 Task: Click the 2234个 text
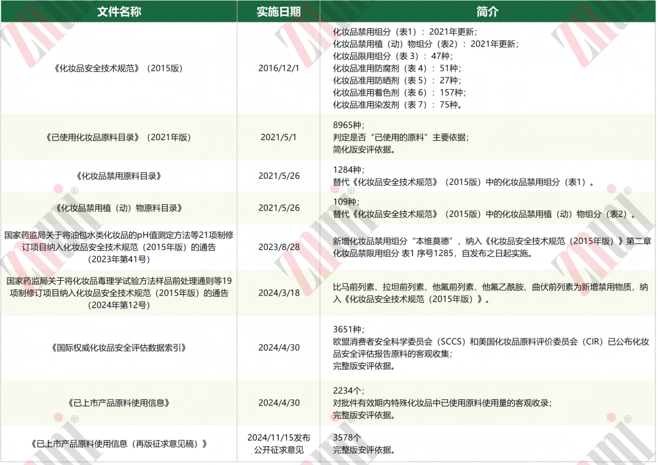(349, 391)
